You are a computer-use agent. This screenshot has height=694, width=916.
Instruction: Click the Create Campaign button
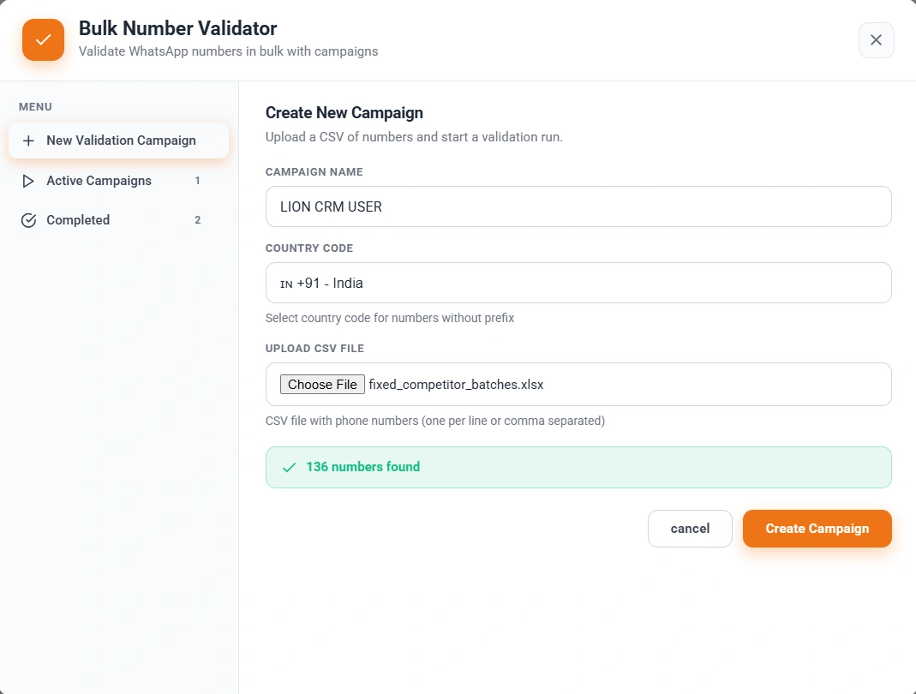tap(817, 529)
